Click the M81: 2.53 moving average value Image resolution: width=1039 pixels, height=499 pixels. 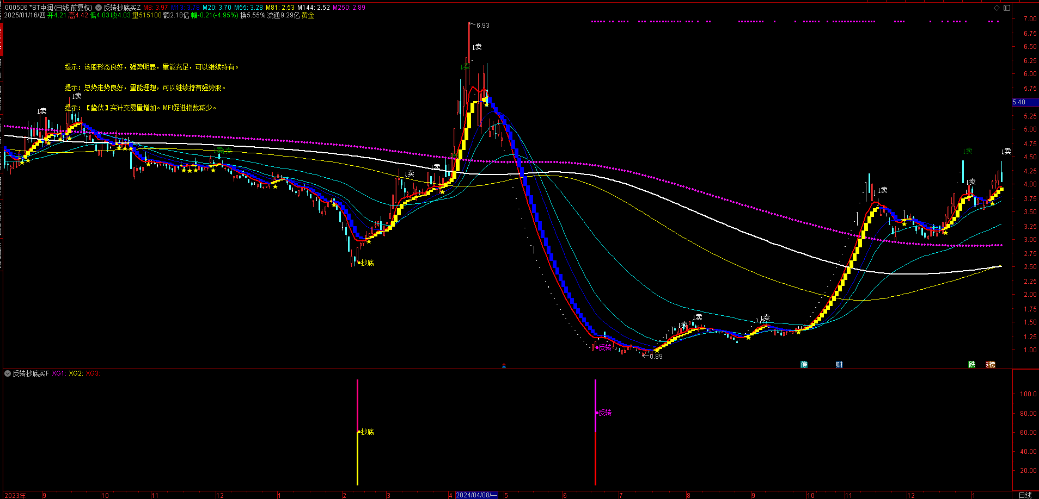(x=280, y=8)
